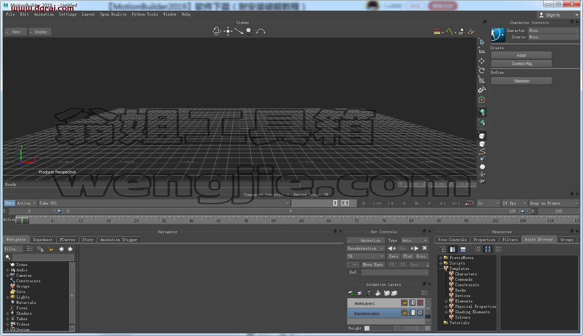Select the Rotate tool in Viewer toolbar
Viewport: 583px width, 336px height.
[x=482, y=70]
